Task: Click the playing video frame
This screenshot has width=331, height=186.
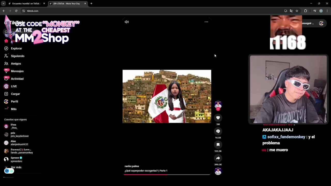Action: [167, 96]
